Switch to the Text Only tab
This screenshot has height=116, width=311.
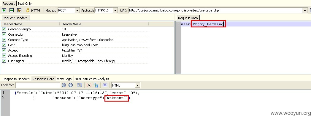click(25, 4)
